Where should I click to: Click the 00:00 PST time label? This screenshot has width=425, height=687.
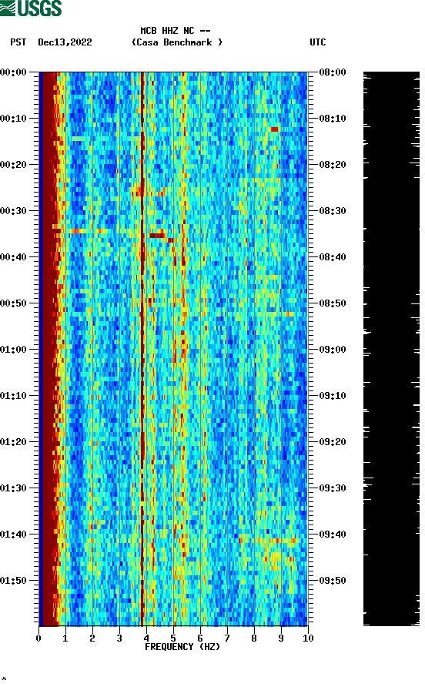[x=13, y=72]
